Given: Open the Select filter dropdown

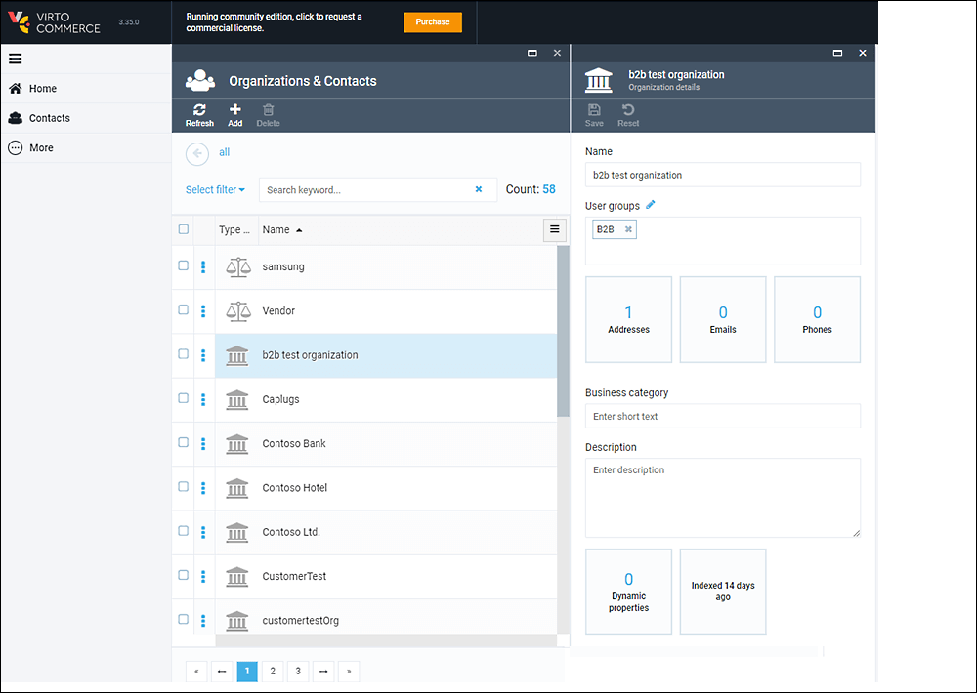Looking at the screenshot, I should pyautogui.click(x=215, y=189).
